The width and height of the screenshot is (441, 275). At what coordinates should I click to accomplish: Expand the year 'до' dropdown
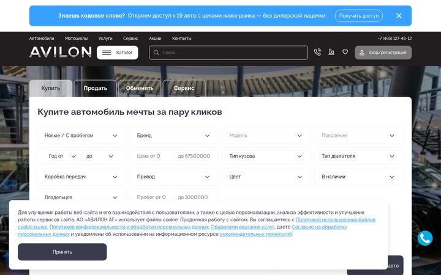100,156
